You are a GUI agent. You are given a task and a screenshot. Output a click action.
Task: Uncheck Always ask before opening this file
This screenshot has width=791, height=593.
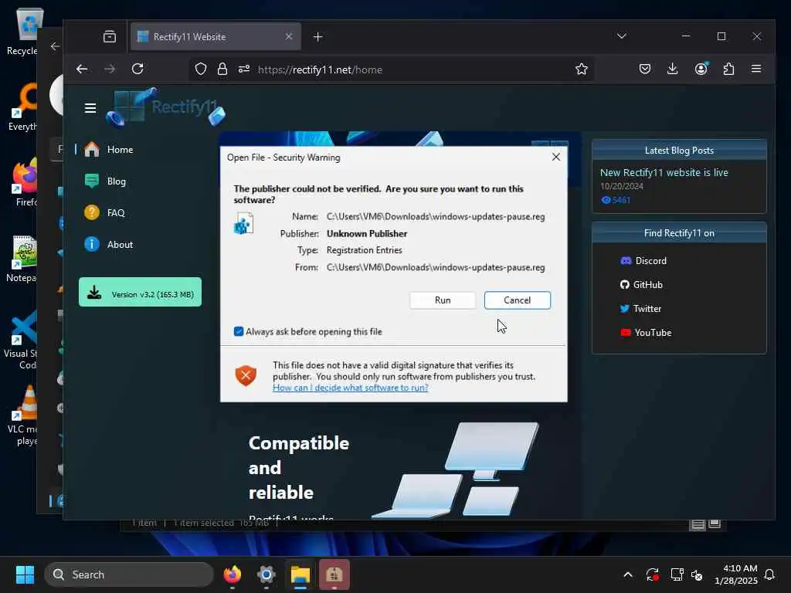(x=239, y=331)
